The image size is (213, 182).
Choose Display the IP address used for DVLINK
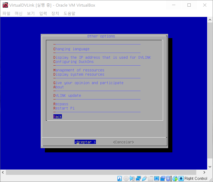(102, 57)
